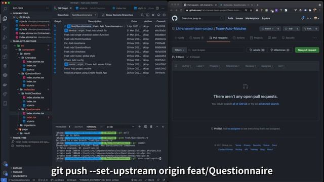Open the Source Control view in the activity bar
Viewport: 324px width, 182px height.
coord(5,28)
